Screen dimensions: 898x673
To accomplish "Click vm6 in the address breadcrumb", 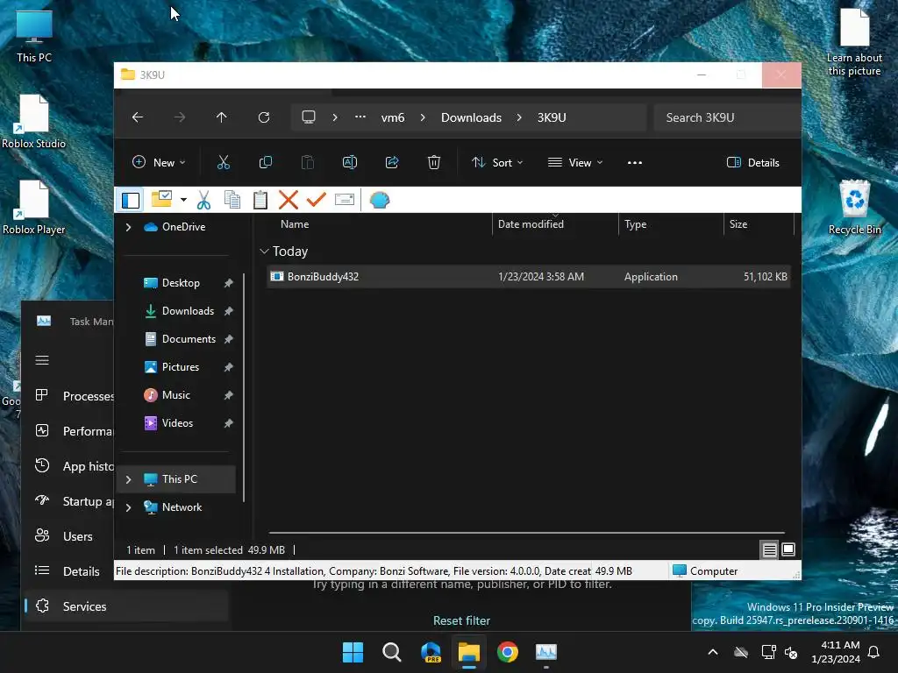I will tap(393, 117).
